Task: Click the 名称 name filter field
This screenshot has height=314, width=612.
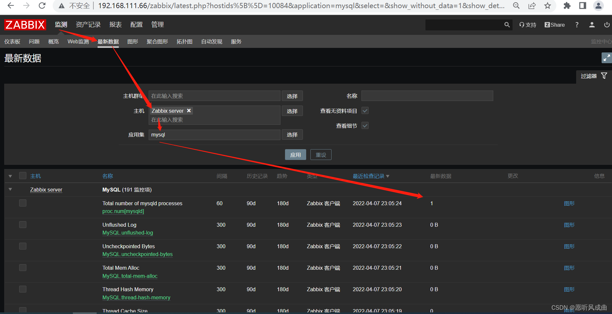Action: click(427, 96)
